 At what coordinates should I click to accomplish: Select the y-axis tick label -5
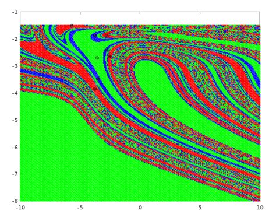(15, 120)
